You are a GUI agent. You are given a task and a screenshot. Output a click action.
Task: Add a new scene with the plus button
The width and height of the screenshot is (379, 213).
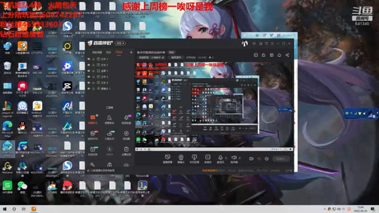[131, 52]
